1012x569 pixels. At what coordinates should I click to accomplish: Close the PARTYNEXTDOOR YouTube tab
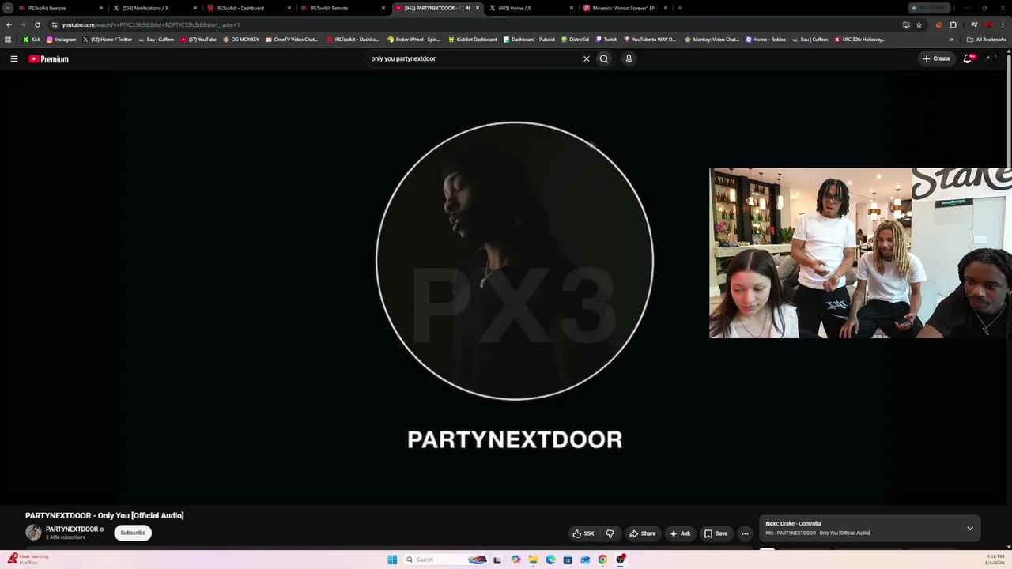click(x=478, y=8)
